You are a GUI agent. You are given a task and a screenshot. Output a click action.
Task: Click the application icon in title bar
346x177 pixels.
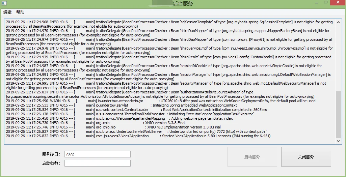pyautogui.click(x=4, y=3)
